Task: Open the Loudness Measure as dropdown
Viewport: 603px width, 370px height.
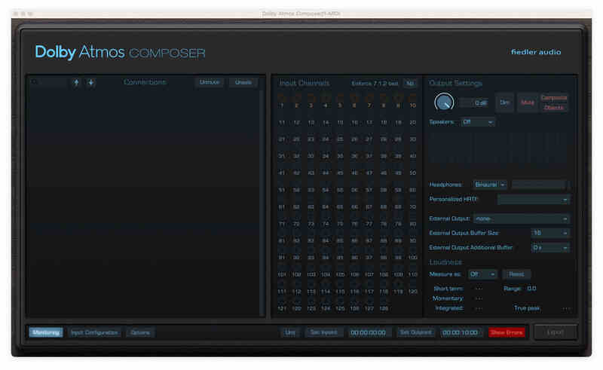Action: point(482,274)
